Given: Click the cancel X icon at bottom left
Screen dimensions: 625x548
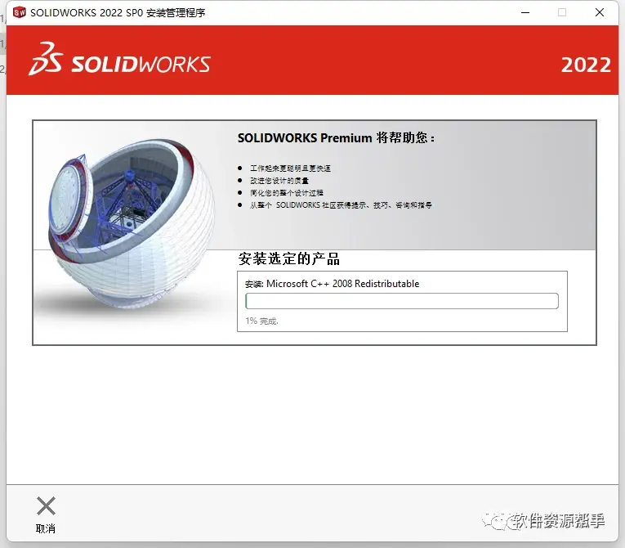Looking at the screenshot, I should coord(46,506).
